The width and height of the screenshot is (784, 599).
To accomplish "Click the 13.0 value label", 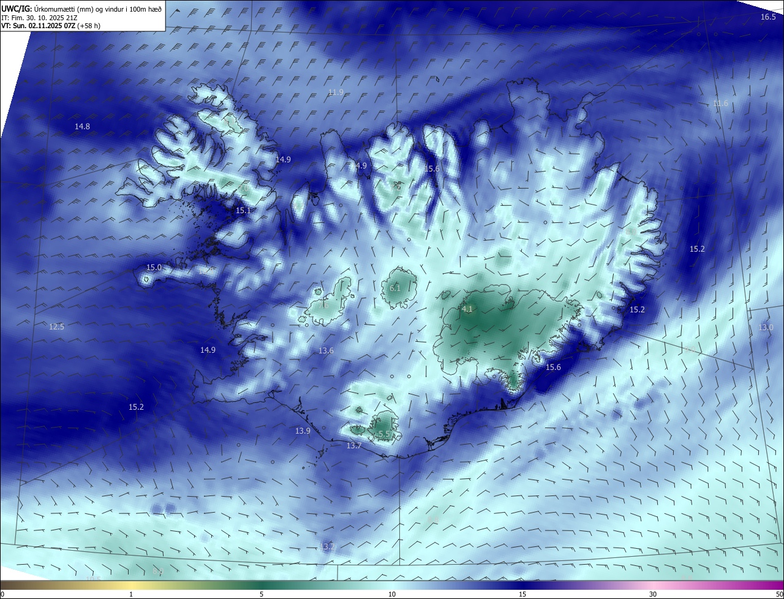I will 766,328.
